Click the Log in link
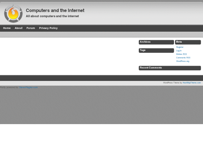Screen dimensions: 203x152 click(x=179, y=50)
